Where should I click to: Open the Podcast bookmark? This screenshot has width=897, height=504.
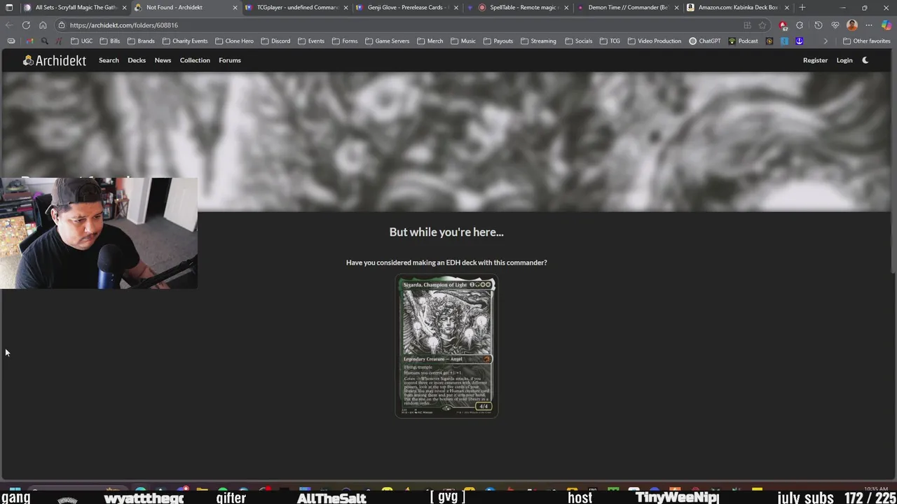coord(743,41)
